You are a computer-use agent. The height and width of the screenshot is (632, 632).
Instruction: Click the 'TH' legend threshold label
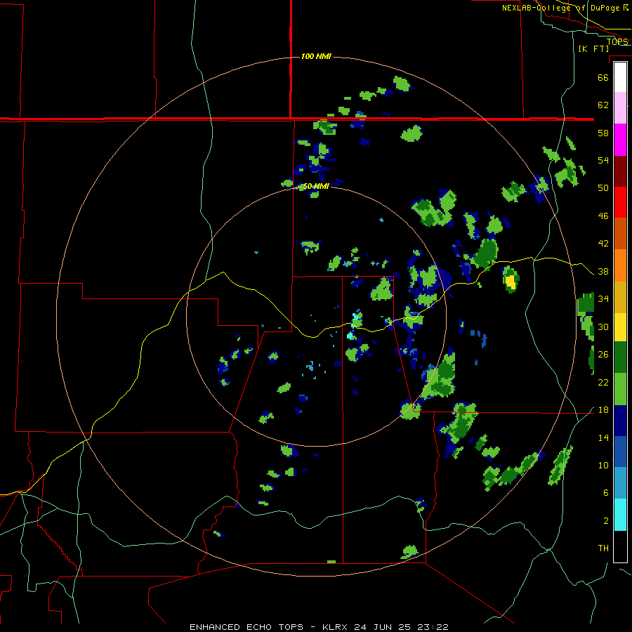click(x=603, y=548)
